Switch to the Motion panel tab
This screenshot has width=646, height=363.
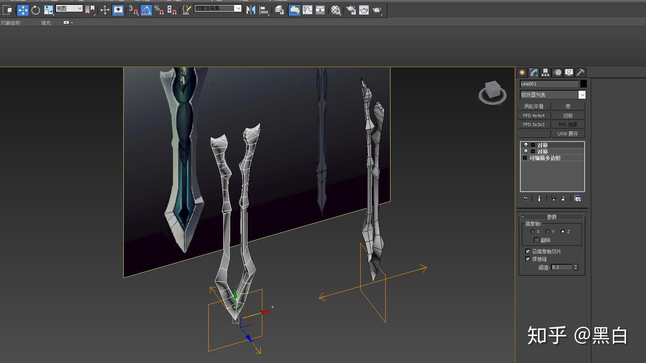tap(558, 73)
